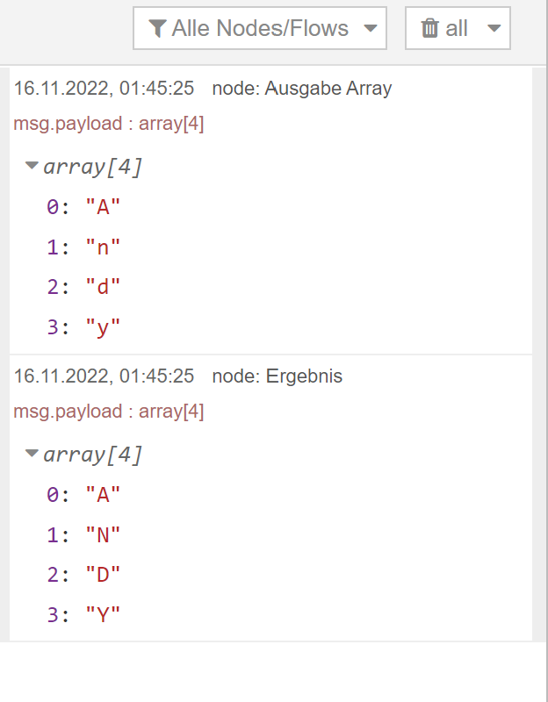Collapse the Ergebnis array[4] triangle
This screenshot has width=548, height=702.
pos(32,454)
